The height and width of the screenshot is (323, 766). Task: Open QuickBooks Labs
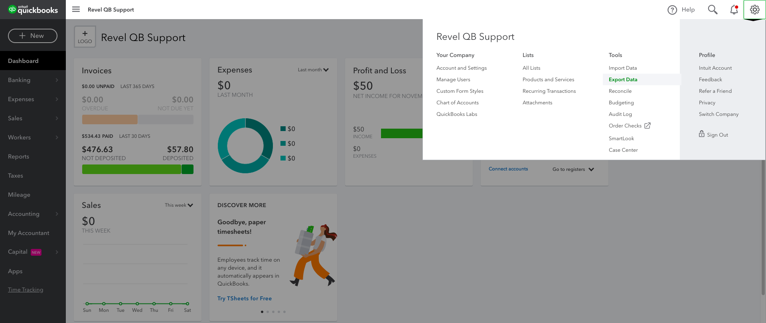point(457,114)
